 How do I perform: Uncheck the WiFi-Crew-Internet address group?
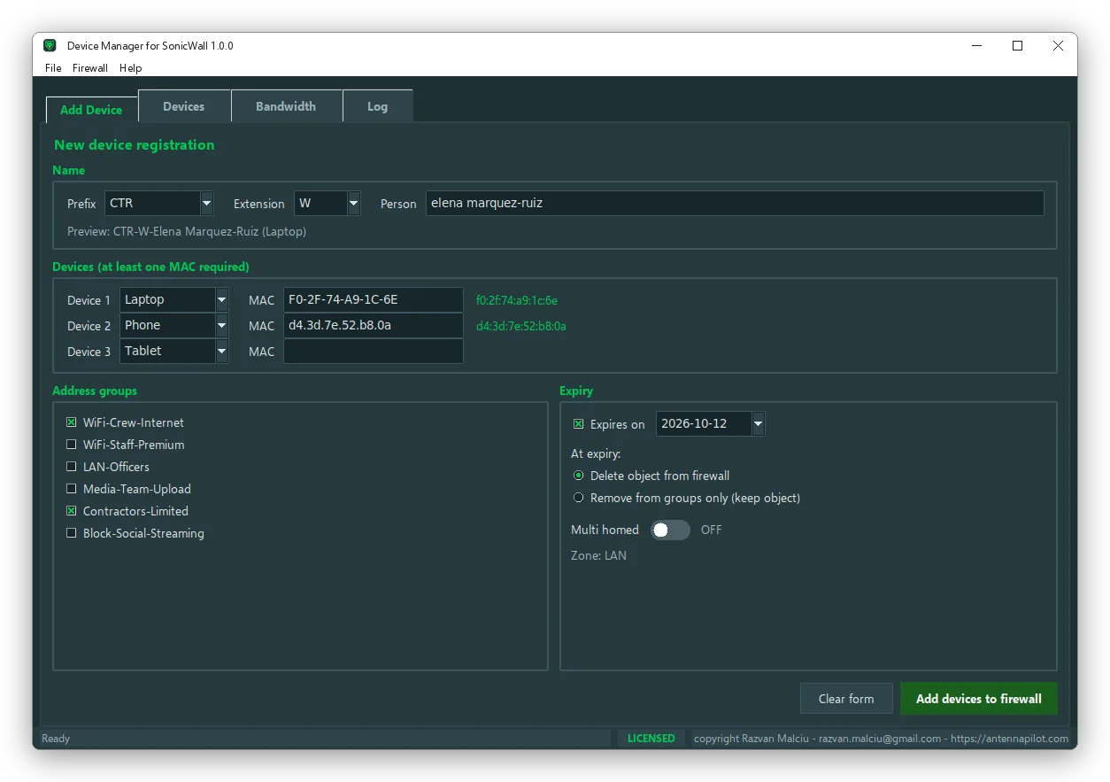[72, 422]
